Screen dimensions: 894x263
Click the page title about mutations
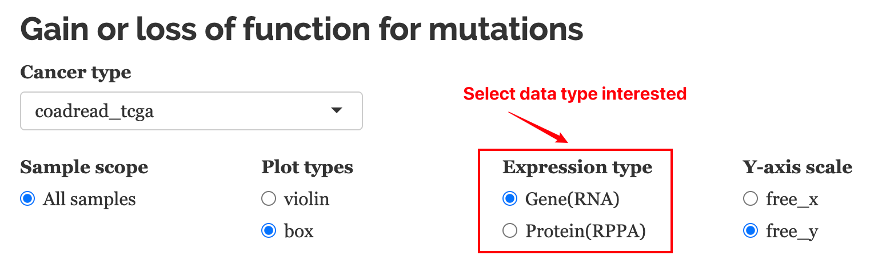coord(302,29)
